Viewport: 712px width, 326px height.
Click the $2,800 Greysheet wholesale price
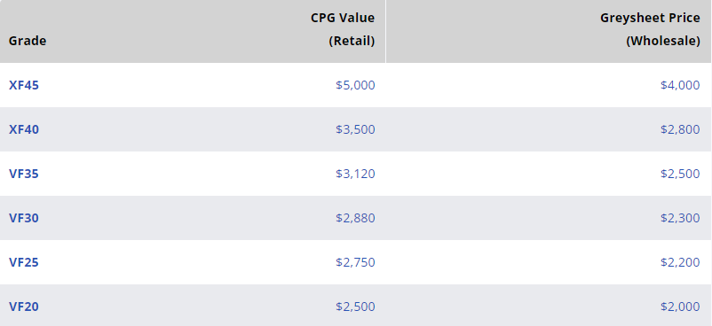point(680,129)
